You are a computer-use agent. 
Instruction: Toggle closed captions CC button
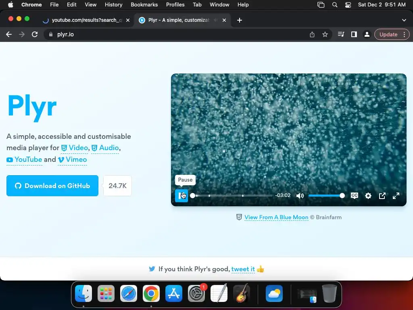[355, 196]
